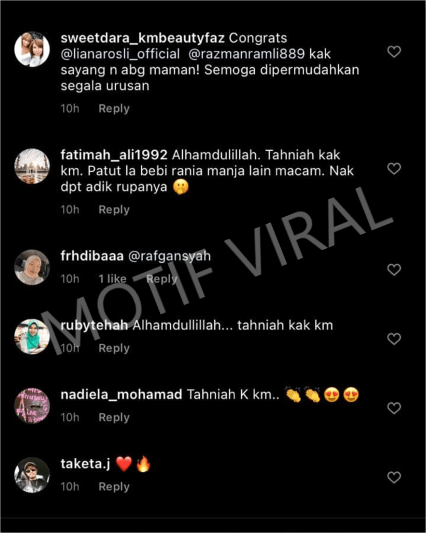
Task: Tap heart next to rubytehah's comment
Action: click(394, 339)
